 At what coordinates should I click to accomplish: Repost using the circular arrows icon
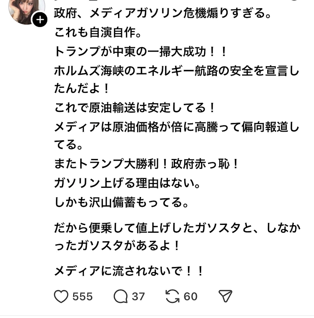[173, 296]
